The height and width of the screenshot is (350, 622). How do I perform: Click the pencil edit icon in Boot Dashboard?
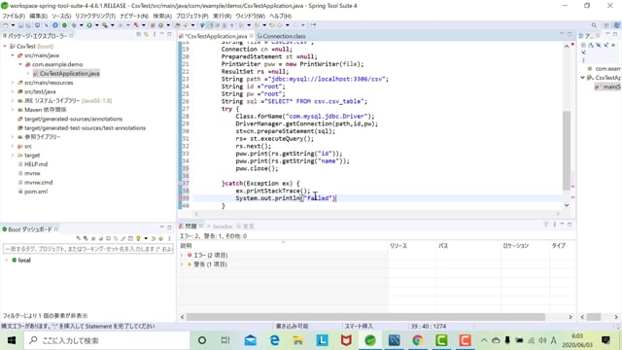coord(123,238)
